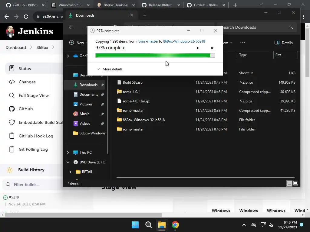Open taskbar Search
The width and height of the screenshot is (310, 232).
click(x=148, y=225)
